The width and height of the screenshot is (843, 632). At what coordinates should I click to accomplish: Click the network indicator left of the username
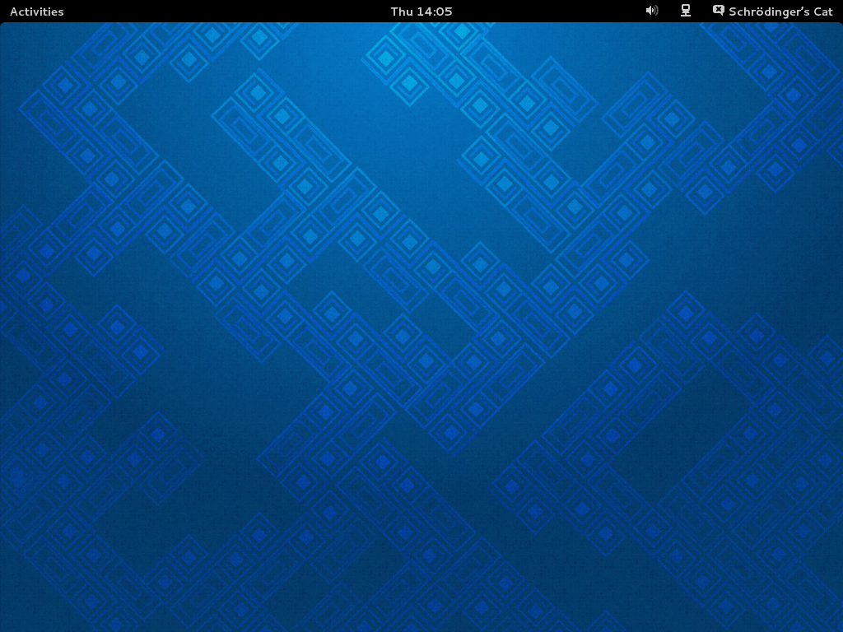(x=685, y=11)
